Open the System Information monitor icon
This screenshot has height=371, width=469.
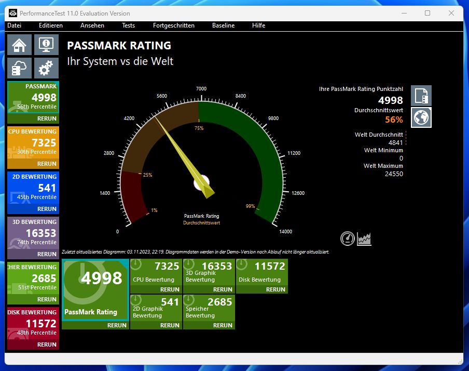46,45
